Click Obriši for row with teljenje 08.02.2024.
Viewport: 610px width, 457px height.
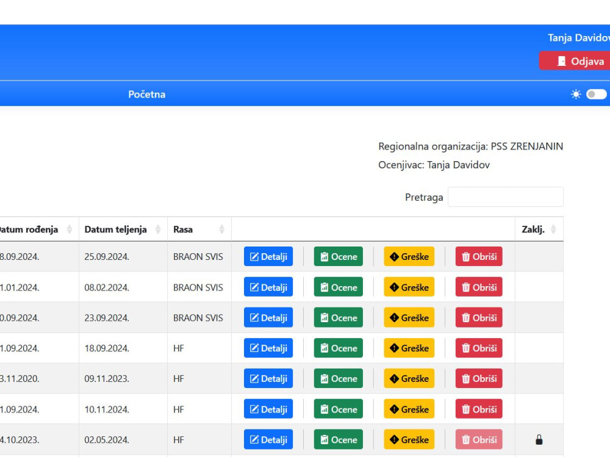tap(479, 287)
